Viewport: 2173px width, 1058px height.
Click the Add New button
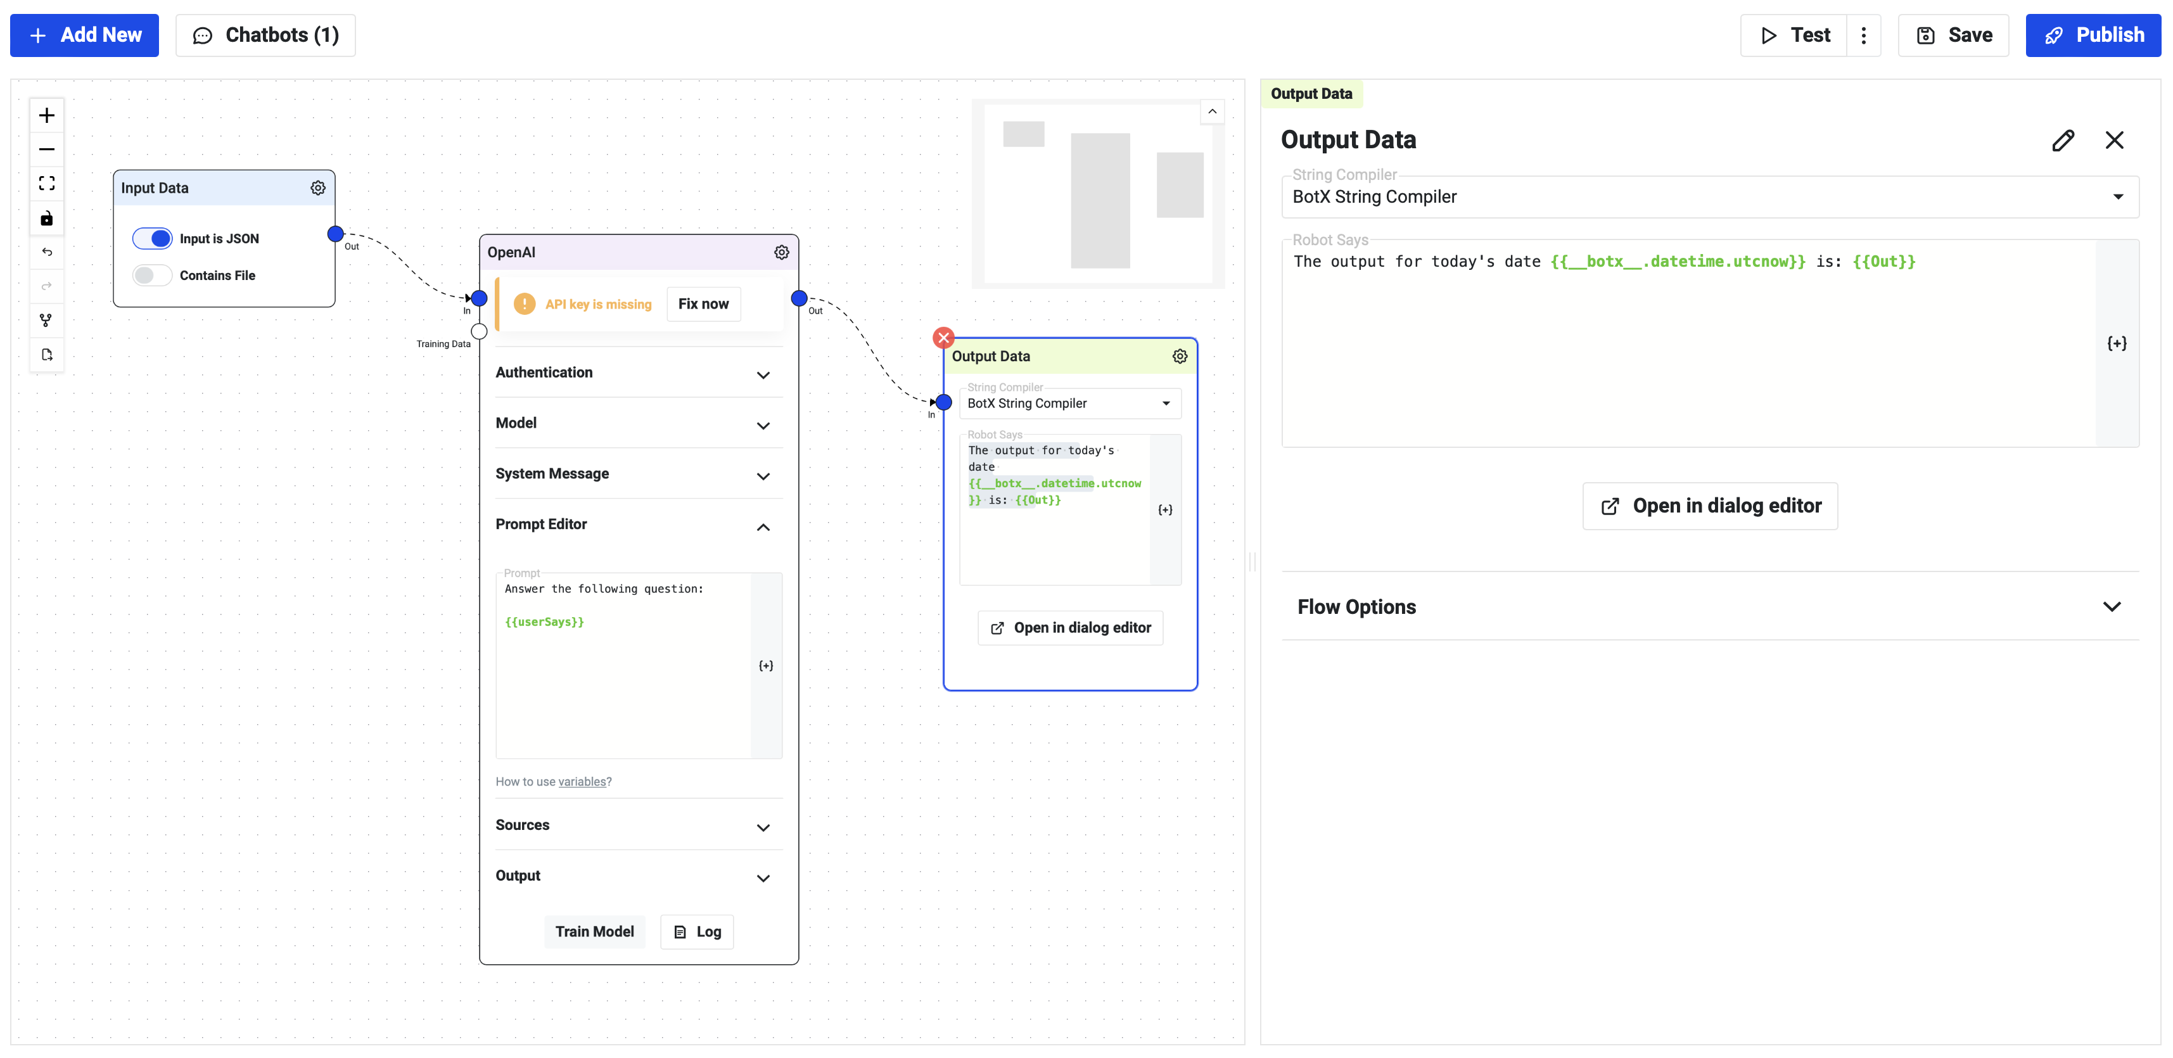pos(86,35)
